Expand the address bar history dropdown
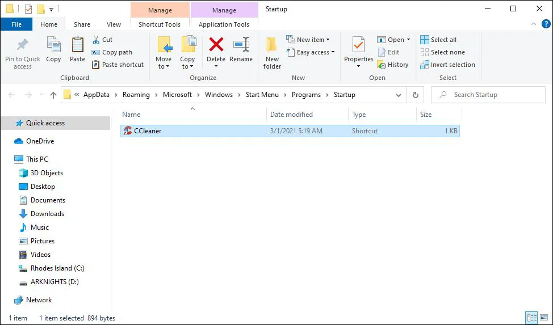 tap(398, 95)
